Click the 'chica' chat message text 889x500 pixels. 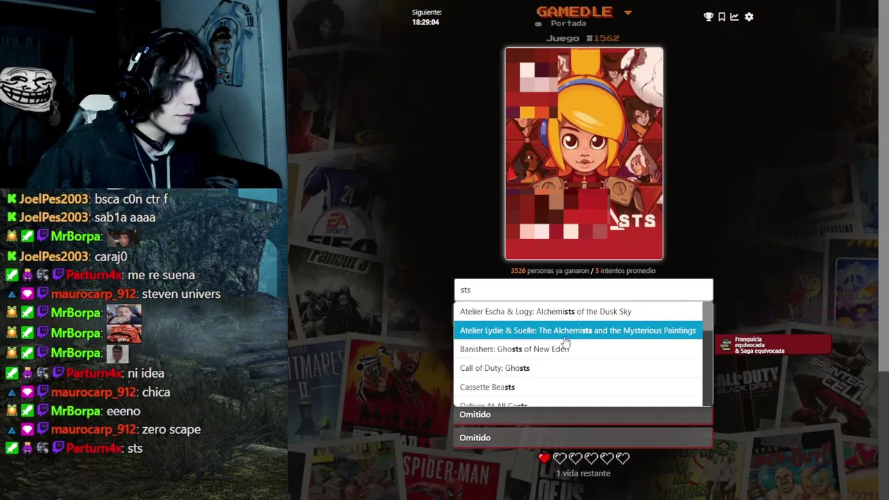156,392
